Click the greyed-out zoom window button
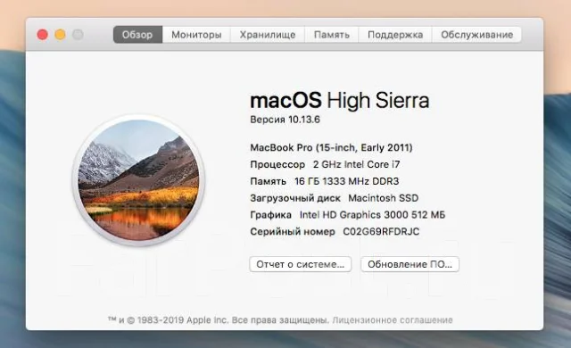The image size is (571, 348). 78,35
